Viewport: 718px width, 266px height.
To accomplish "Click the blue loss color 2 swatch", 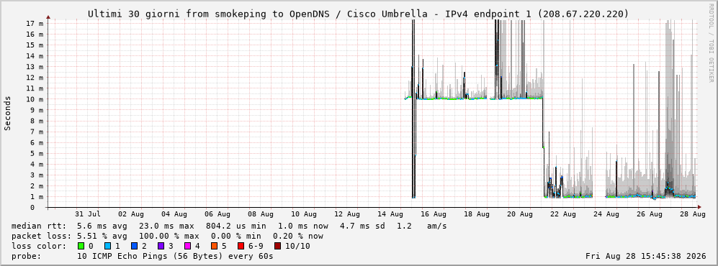I will pos(134,246).
